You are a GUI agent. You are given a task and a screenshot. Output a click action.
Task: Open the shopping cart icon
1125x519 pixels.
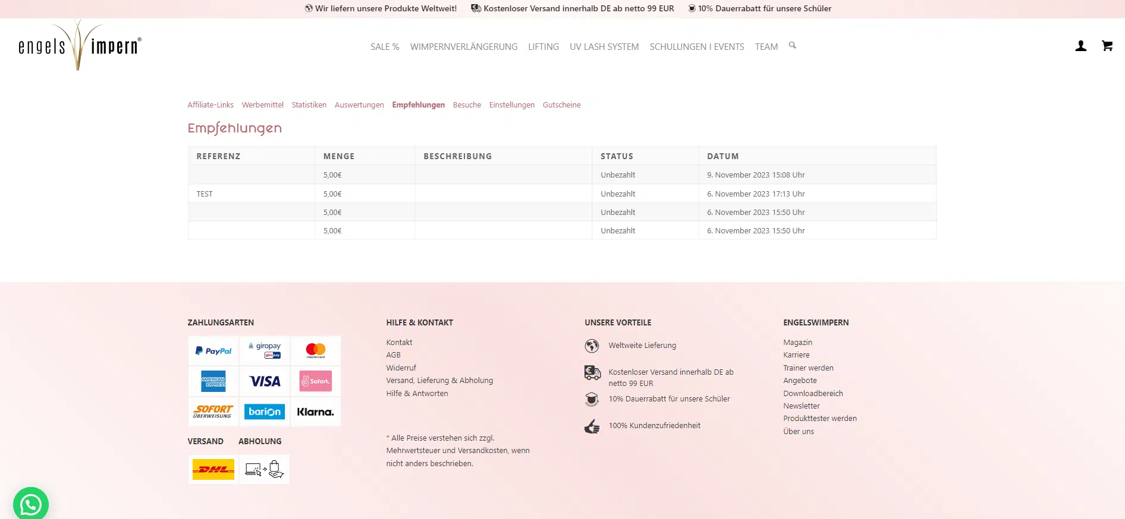pos(1107,46)
